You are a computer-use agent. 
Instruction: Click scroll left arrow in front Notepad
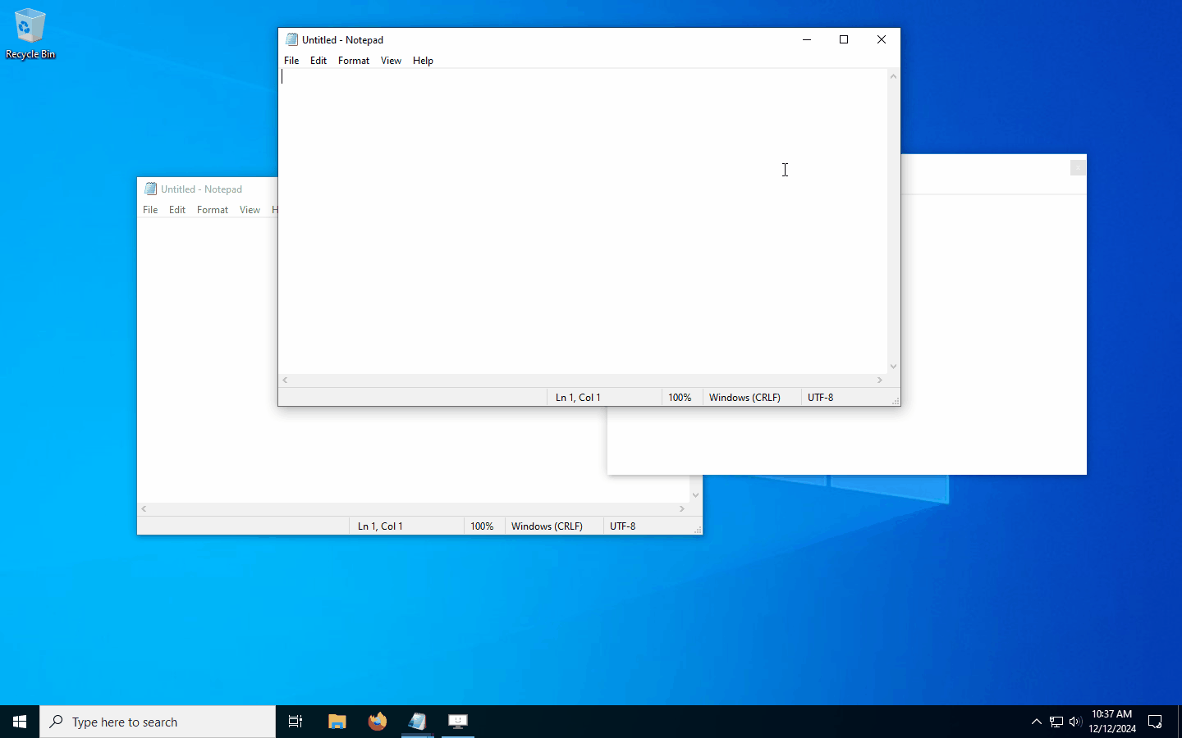point(286,380)
